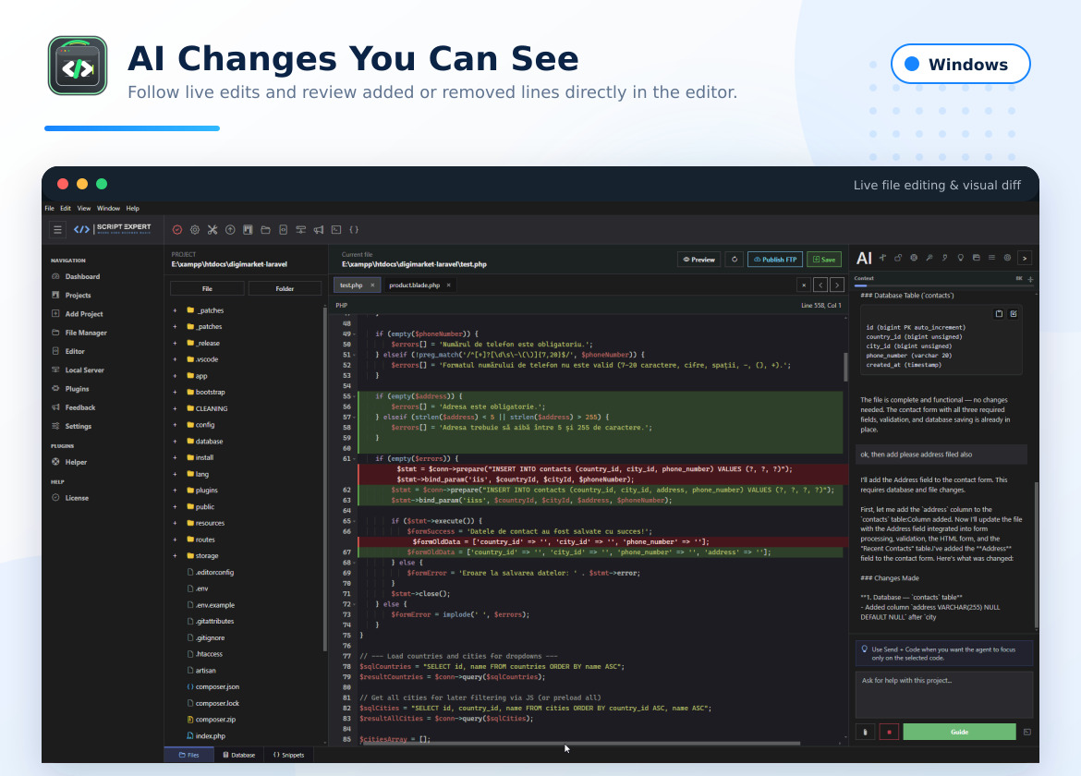Click the attachment clip button in AI chat
The height and width of the screenshot is (776, 1081).
[x=865, y=732]
